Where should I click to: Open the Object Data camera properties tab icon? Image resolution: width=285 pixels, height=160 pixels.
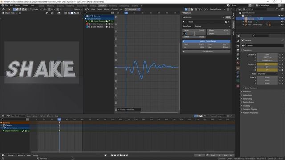(238, 81)
